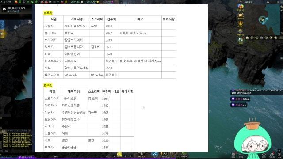This screenshot has height=159, width=283.
Task: Expand the minimap using the swap arrow icon
Action: coord(282,34)
